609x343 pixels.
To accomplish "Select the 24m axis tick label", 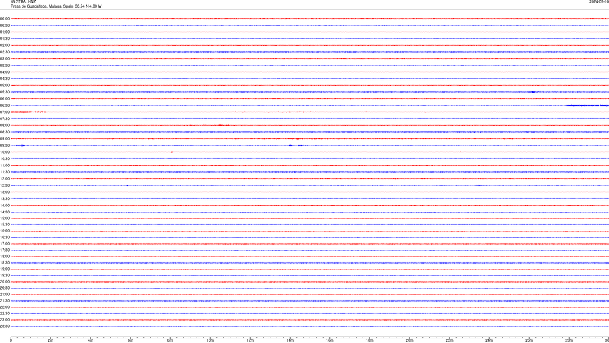I will (x=489, y=340).
